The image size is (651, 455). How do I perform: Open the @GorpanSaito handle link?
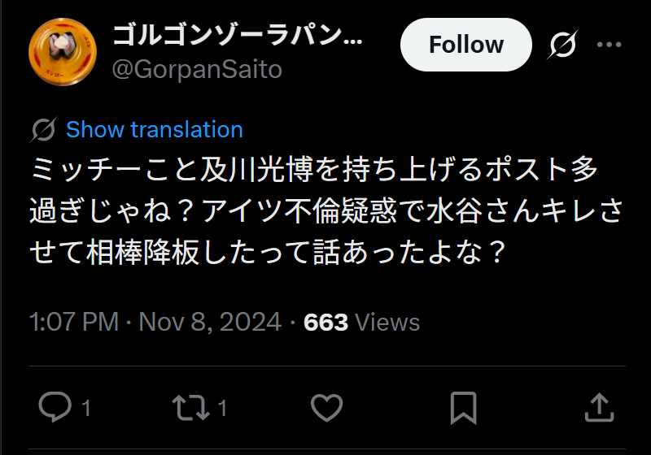coord(196,70)
